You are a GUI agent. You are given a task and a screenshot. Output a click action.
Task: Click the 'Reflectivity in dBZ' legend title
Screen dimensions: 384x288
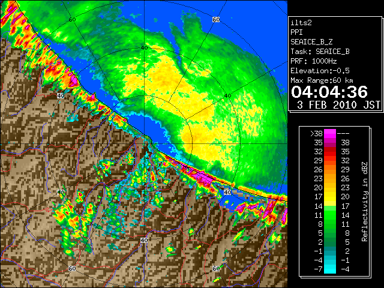click(x=365, y=202)
